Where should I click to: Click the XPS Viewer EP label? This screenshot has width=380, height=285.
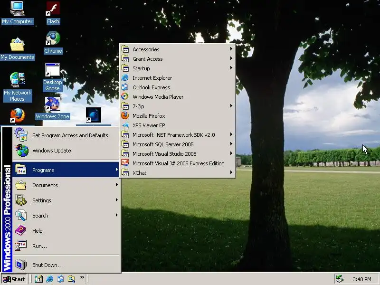149,125
